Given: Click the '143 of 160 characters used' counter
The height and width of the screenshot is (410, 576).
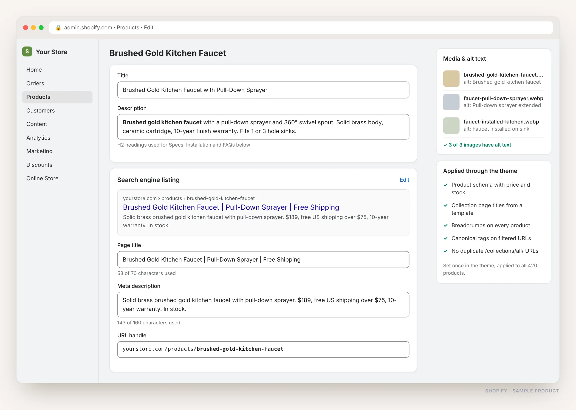Looking at the screenshot, I should tap(149, 323).
